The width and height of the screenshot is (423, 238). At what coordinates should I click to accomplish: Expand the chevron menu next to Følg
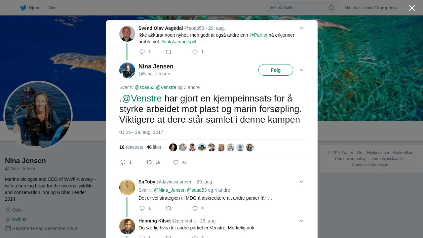click(302, 70)
